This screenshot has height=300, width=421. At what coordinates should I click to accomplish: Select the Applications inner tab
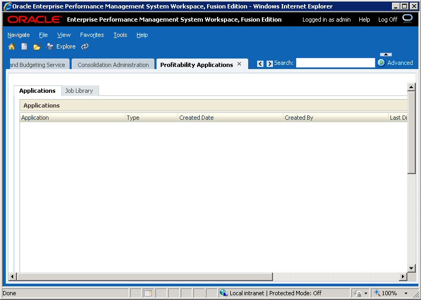(37, 91)
